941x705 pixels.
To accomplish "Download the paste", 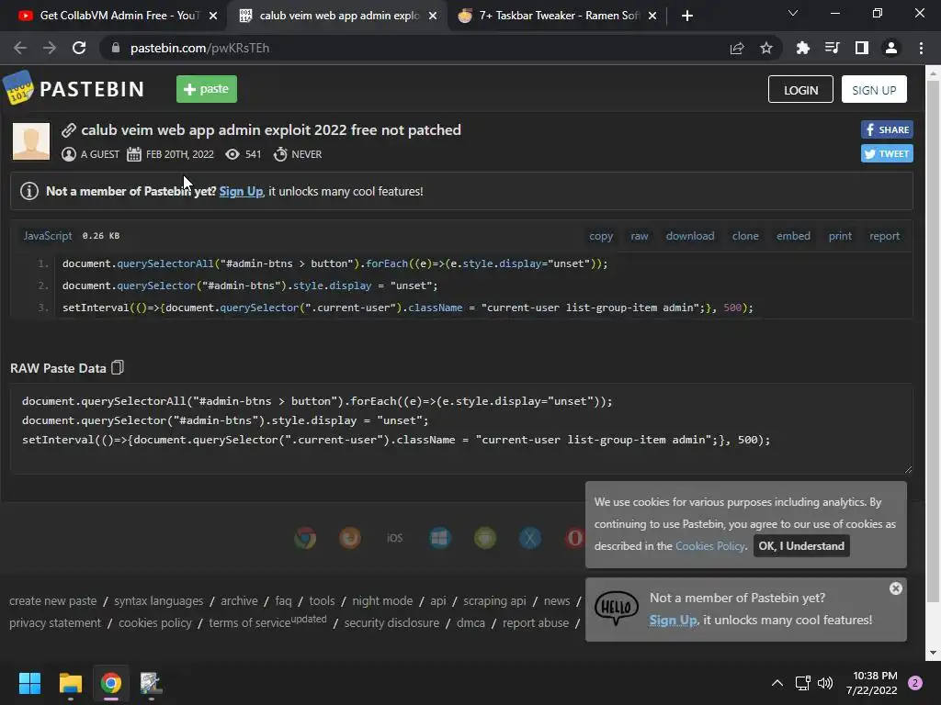I will pos(690,236).
